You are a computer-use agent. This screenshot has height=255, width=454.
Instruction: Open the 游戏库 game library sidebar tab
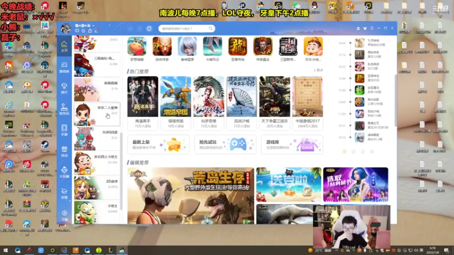click(x=64, y=67)
